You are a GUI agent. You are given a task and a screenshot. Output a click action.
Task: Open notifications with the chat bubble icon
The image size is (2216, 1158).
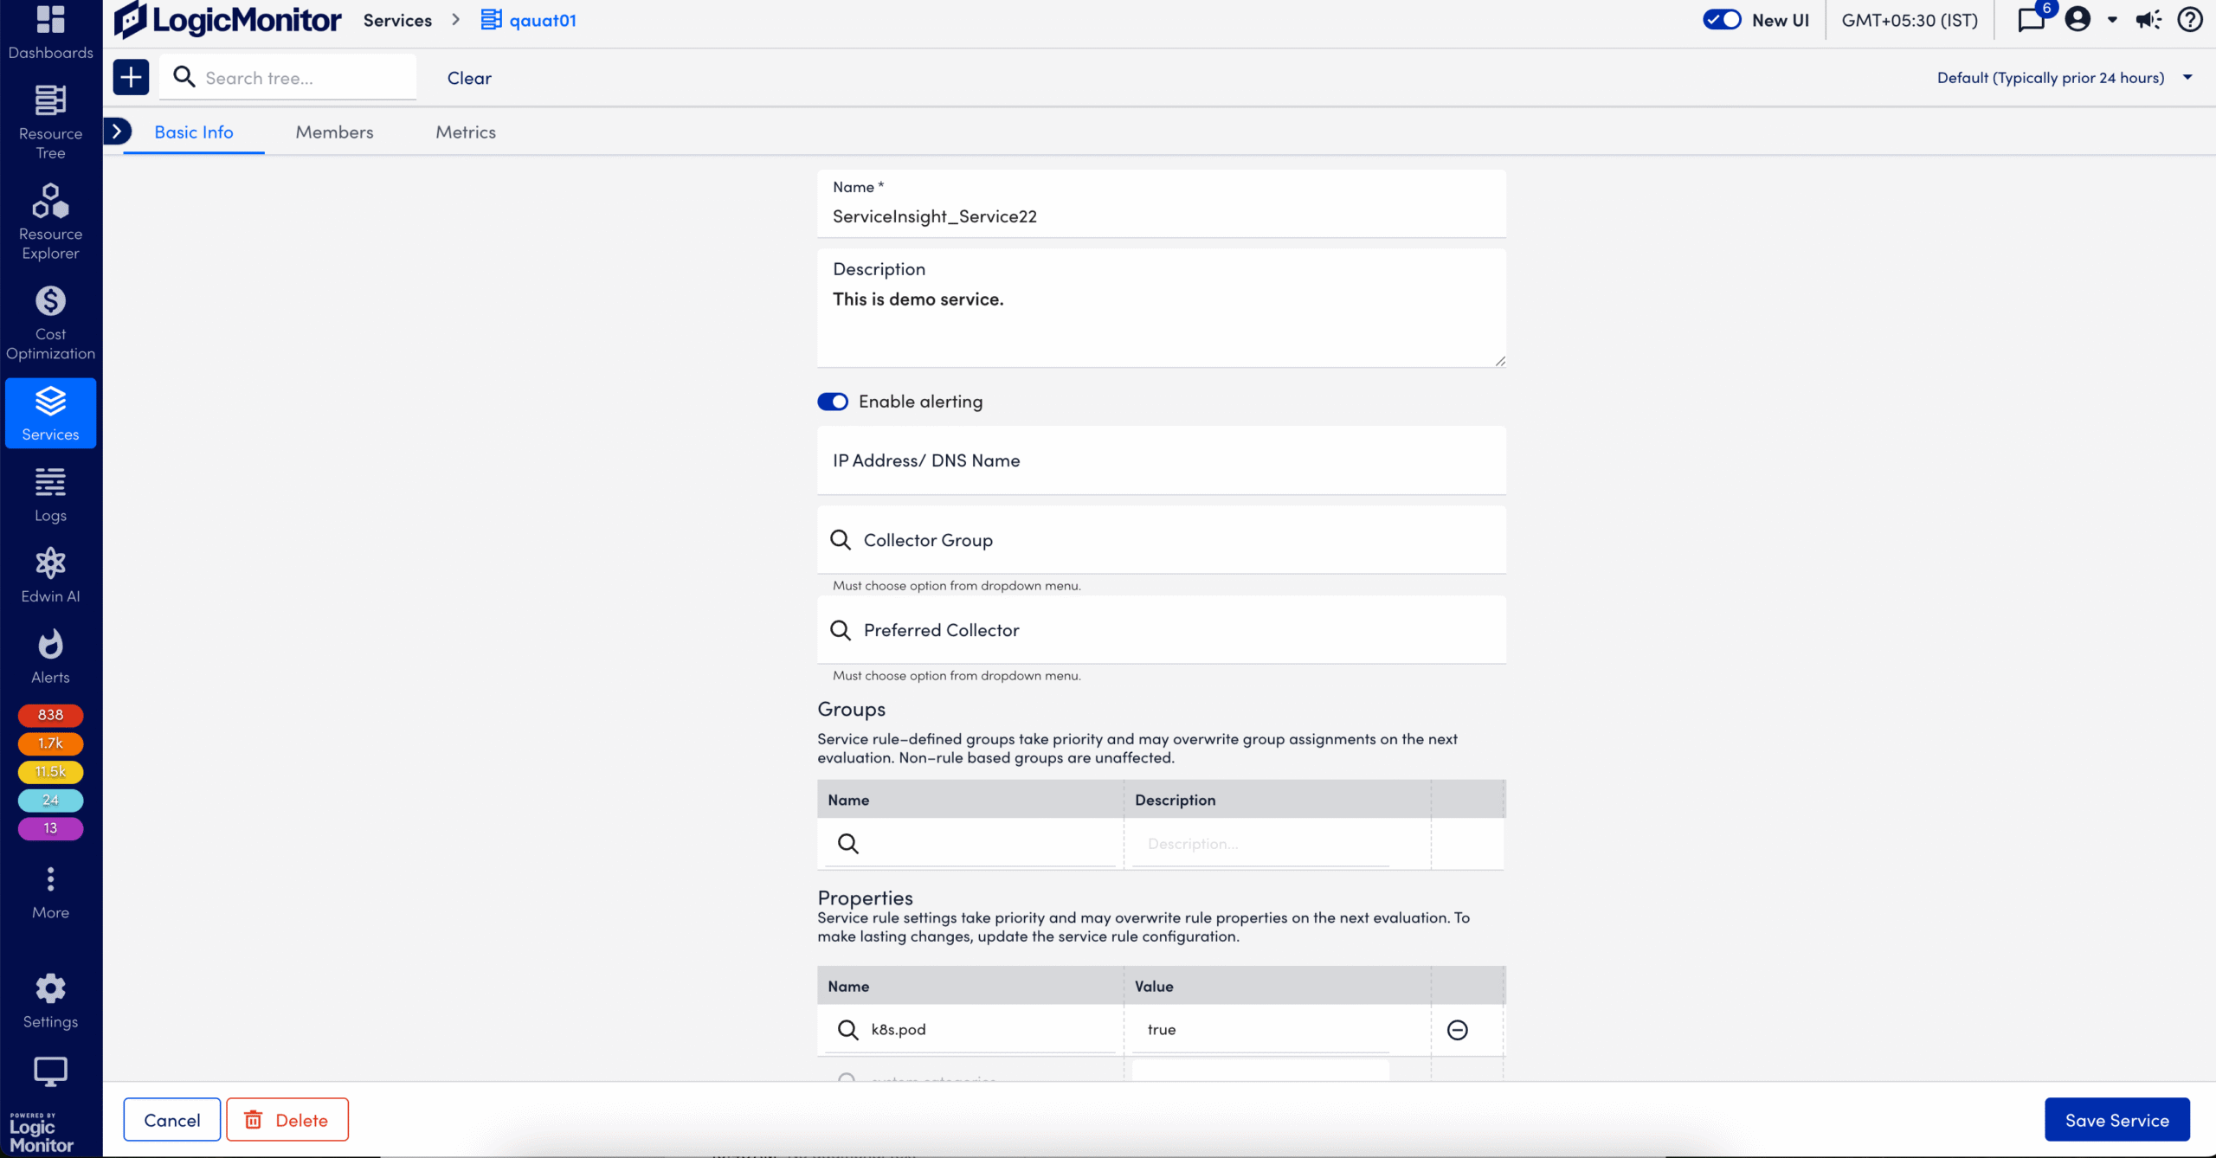(x=2031, y=19)
